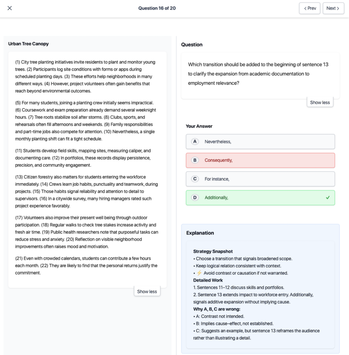Click the letter A circle badge
This screenshot has height=355, width=349.
[195, 141]
